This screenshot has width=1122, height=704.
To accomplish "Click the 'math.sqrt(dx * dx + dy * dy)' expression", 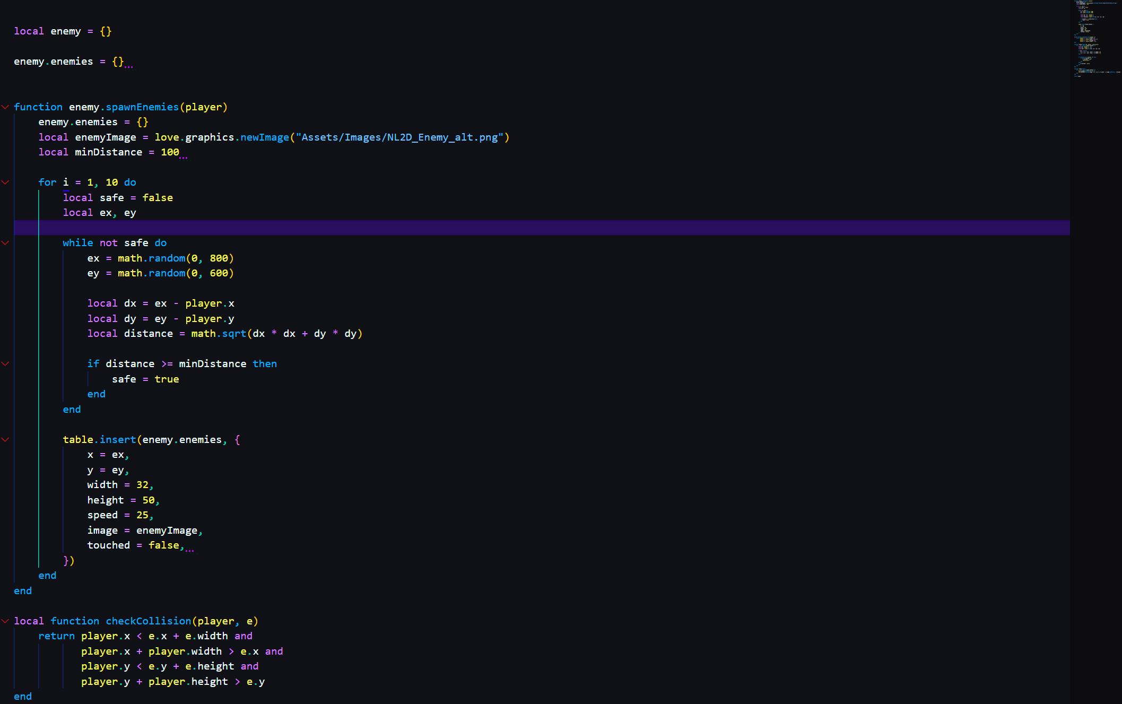I will pos(277,334).
